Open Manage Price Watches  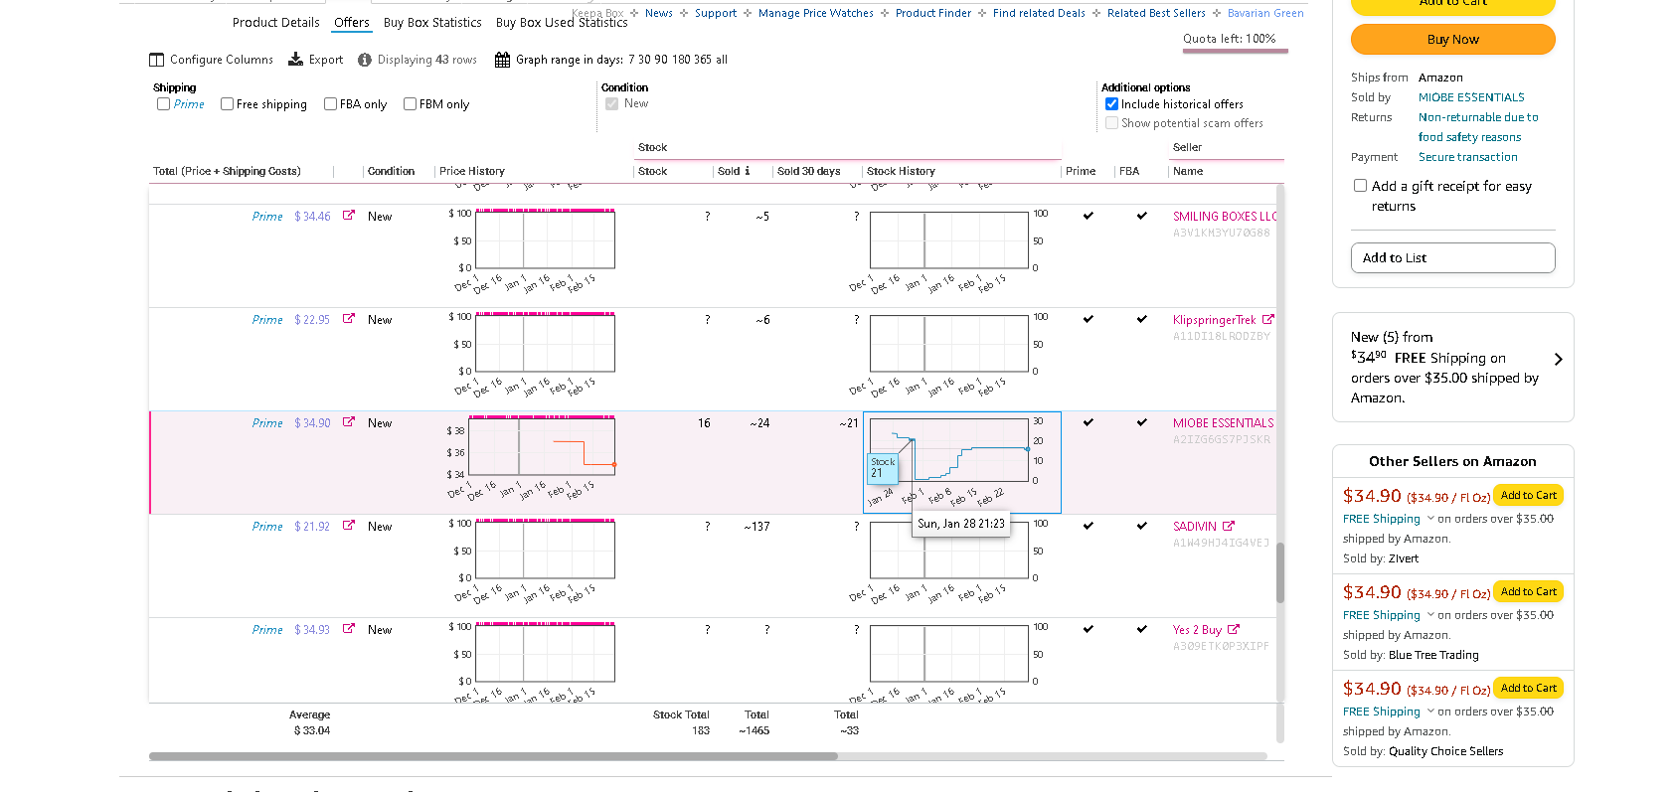coord(816,13)
